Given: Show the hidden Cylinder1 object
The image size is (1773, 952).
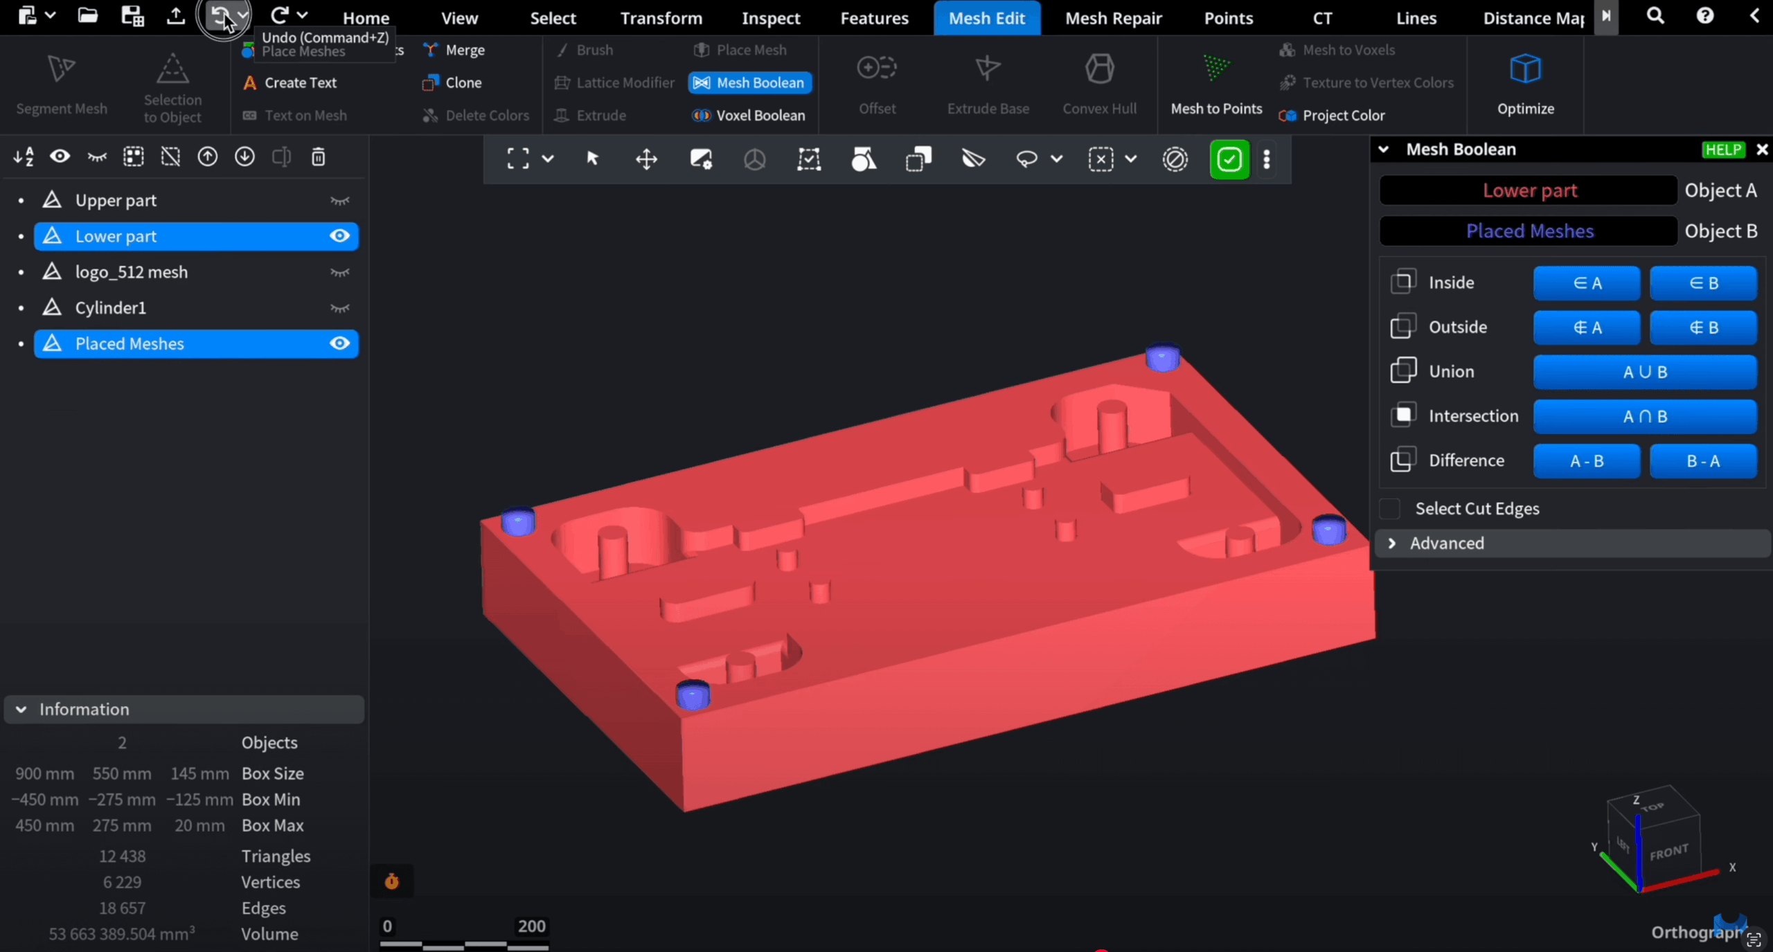Looking at the screenshot, I should point(339,308).
